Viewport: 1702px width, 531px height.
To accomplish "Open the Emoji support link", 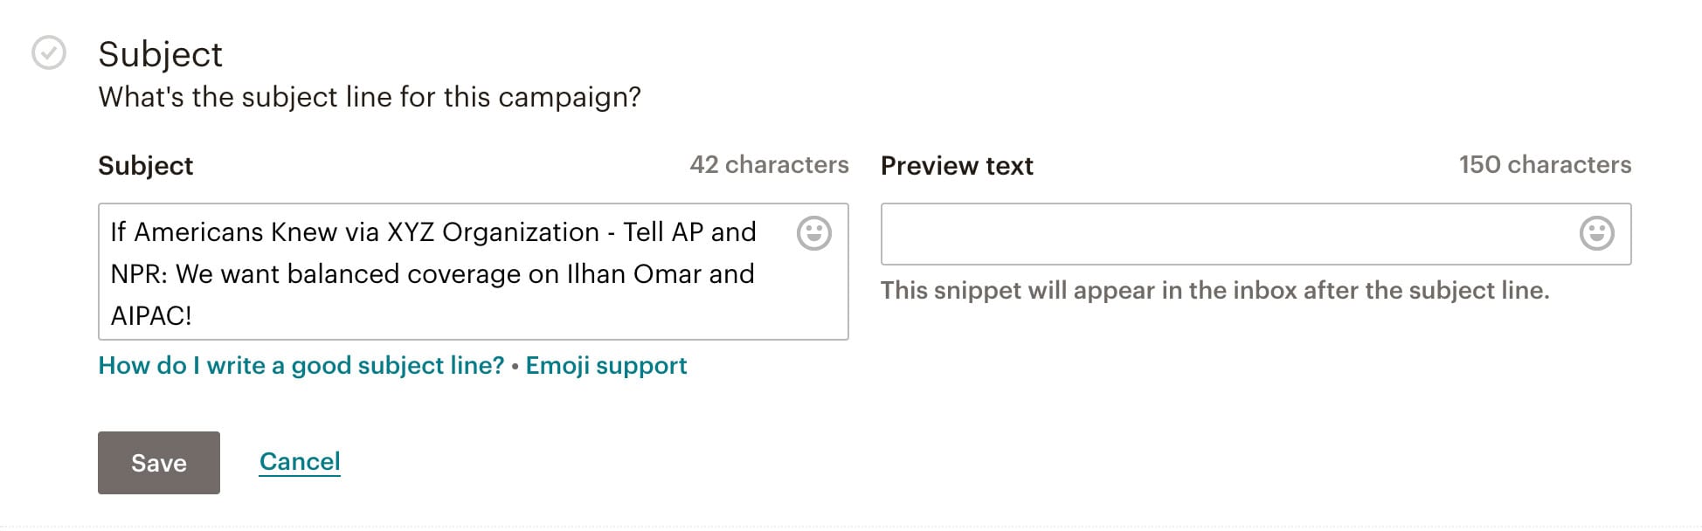I will pos(606,365).
